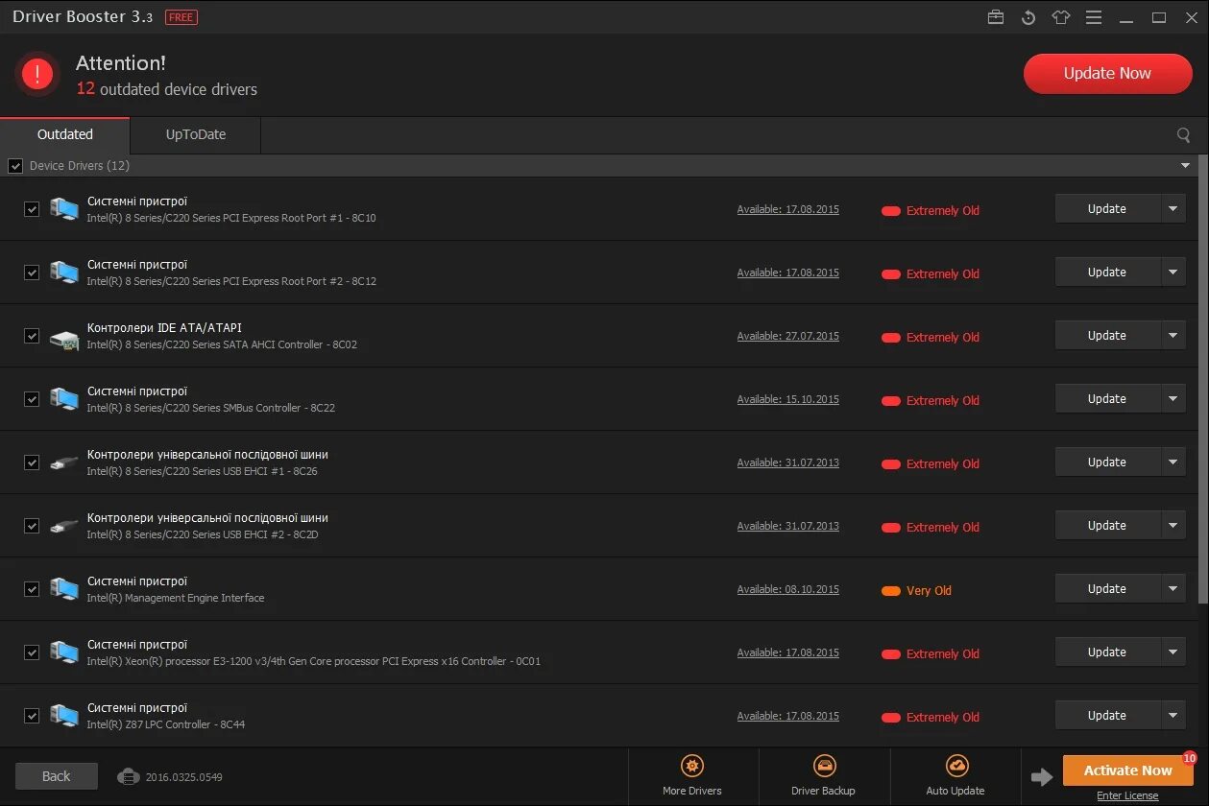Uncheck SMBus Controller - 8C22 checkbox
The height and width of the screenshot is (806, 1209).
32,399
